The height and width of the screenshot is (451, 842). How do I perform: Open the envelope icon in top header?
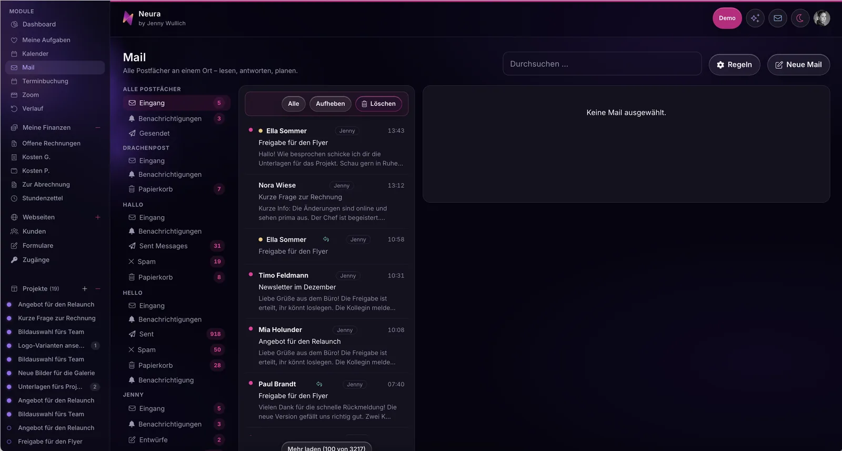pos(778,18)
